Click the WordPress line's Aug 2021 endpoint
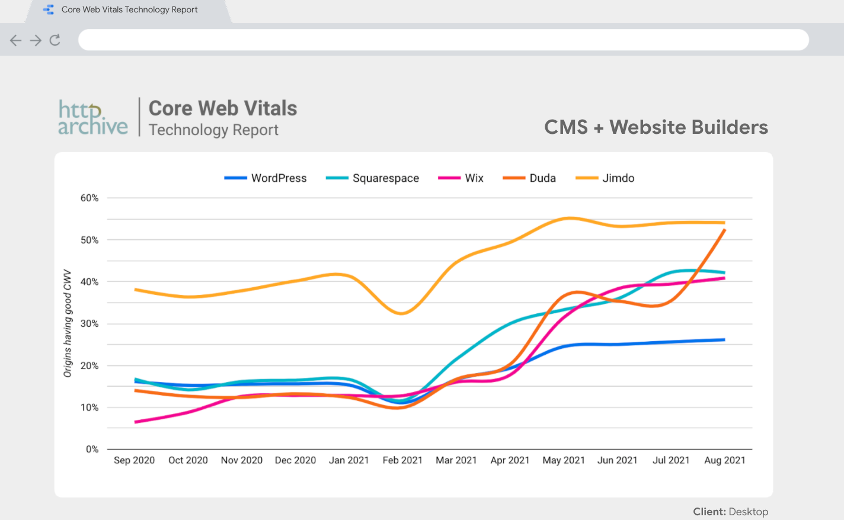The width and height of the screenshot is (844, 520). (724, 340)
